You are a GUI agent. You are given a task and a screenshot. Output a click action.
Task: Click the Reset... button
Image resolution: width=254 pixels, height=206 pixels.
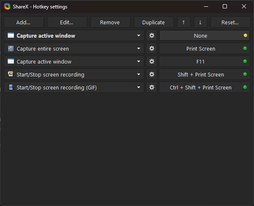(230, 22)
